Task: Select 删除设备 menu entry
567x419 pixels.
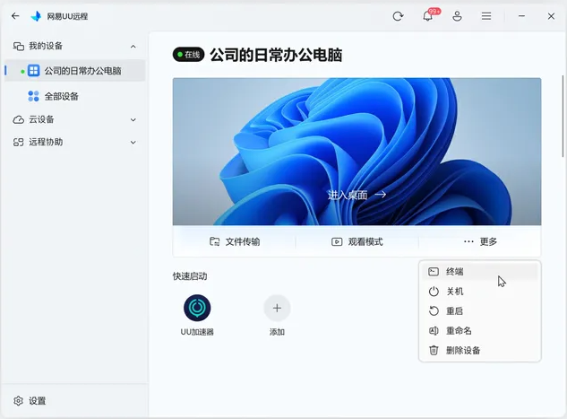Action: click(x=480, y=350)
